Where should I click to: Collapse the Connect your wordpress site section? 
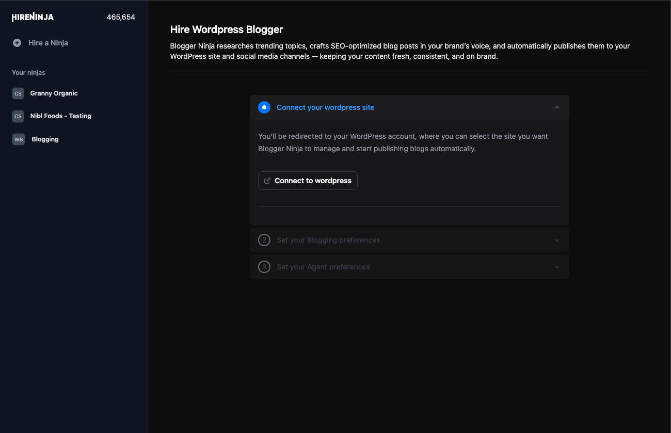pyautogui.click(x=556, y=107)
